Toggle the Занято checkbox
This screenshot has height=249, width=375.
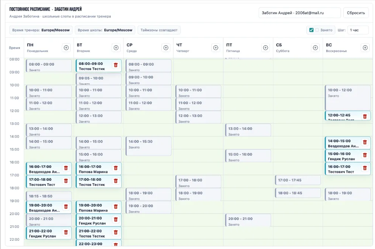[317, 30]
